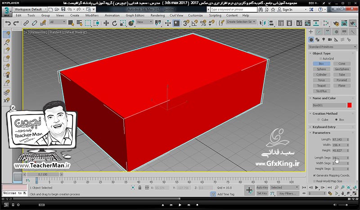This screenshot has width=360, height=210.
Task: Toggle Generate Mapping Coords checkbox
Action: [x=315, y=175]
